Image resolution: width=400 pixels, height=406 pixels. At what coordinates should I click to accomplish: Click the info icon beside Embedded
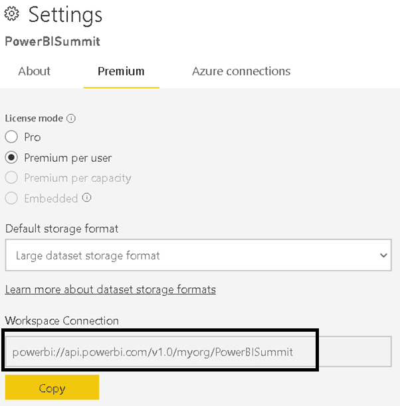point(86,198)
